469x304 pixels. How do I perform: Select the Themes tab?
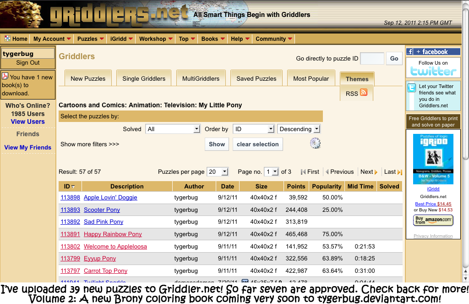(x=357, y=79)
